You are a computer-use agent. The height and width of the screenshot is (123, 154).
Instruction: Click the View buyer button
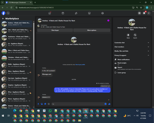55,30
